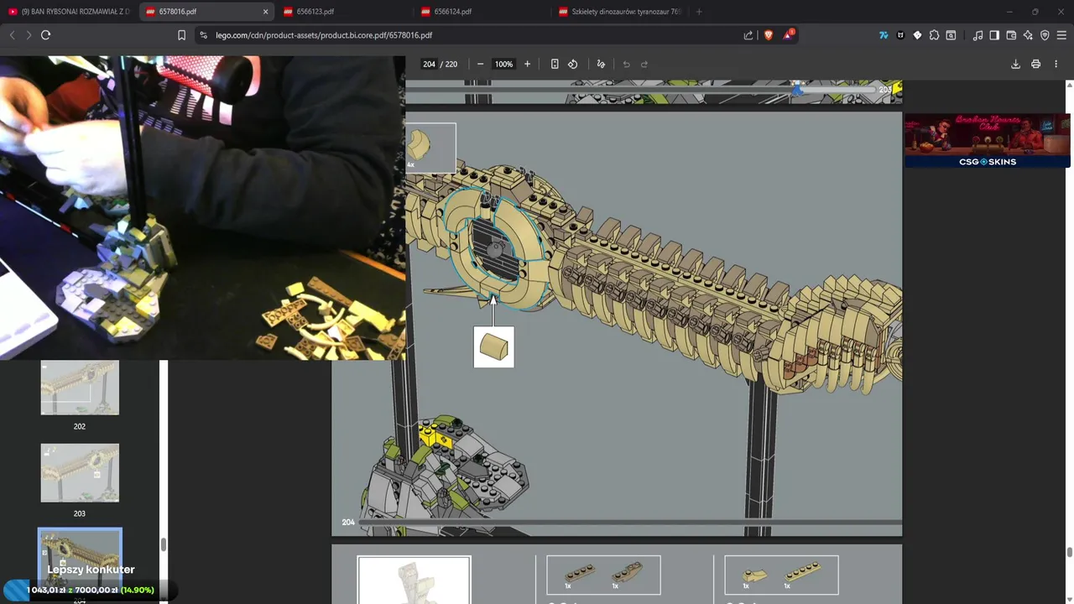Open the white tag-shaped extension icon
Image resolution: width=1074 pixels, height=604 pixels.
tap(917, 35)
